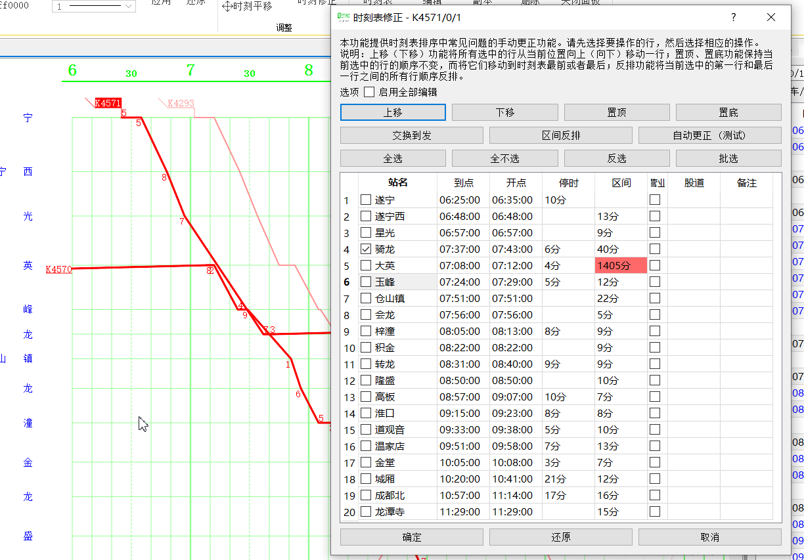The height and width of the screenshot is (560, 804).
Task: Click the 自动更正 (测试) button
Action: (709, 136)
